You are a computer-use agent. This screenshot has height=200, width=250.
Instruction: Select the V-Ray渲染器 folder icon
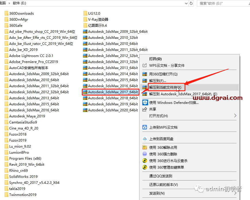click(x=85, y=20)
